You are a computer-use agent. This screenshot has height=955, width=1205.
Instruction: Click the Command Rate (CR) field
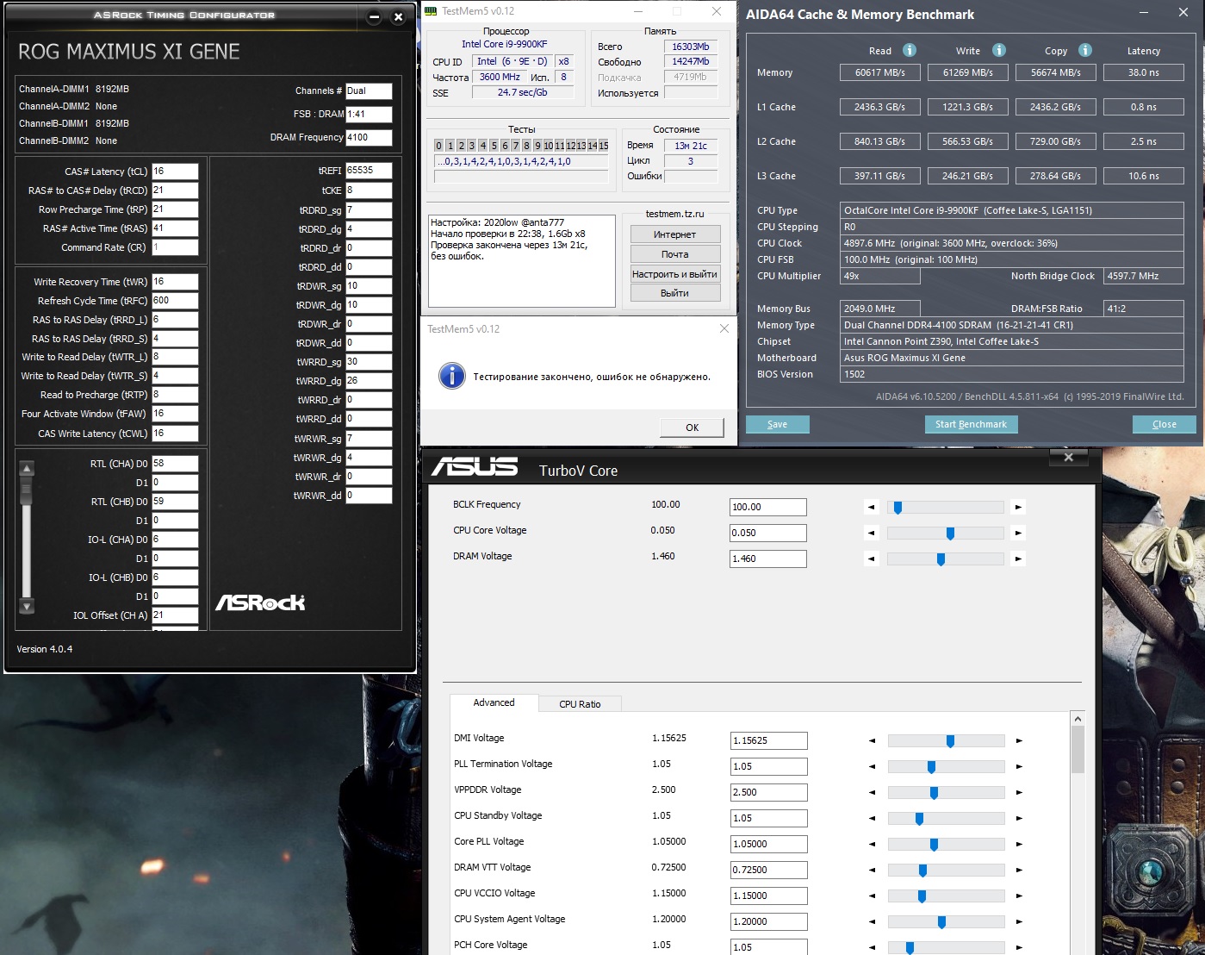175,247
